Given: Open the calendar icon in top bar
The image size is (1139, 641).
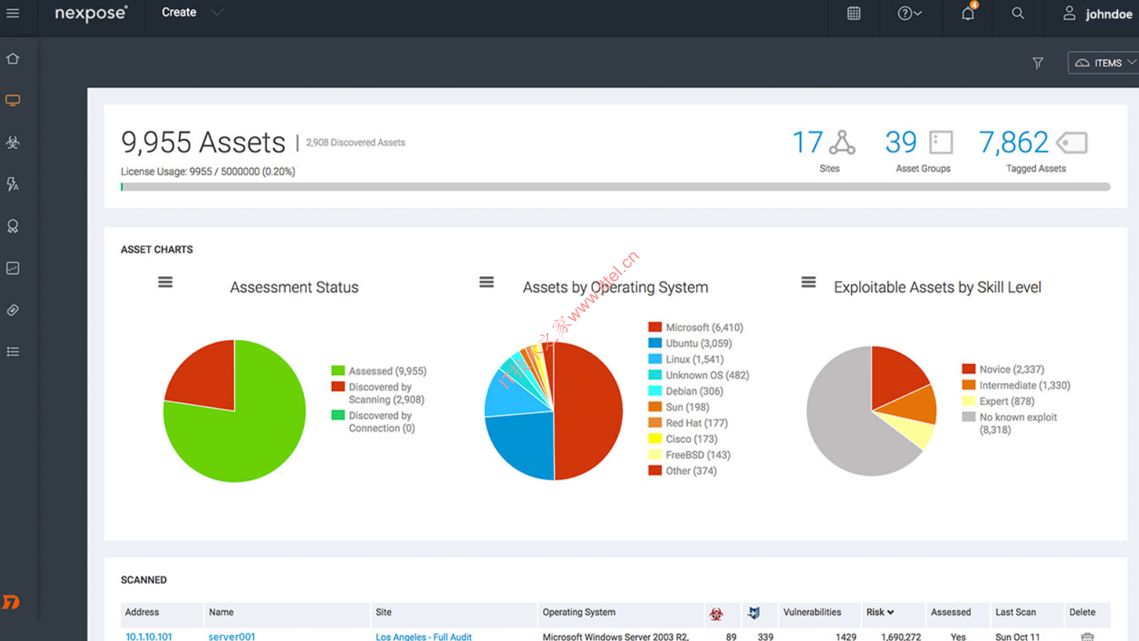Looking at the screenshot, I should [x=853, y=14].
